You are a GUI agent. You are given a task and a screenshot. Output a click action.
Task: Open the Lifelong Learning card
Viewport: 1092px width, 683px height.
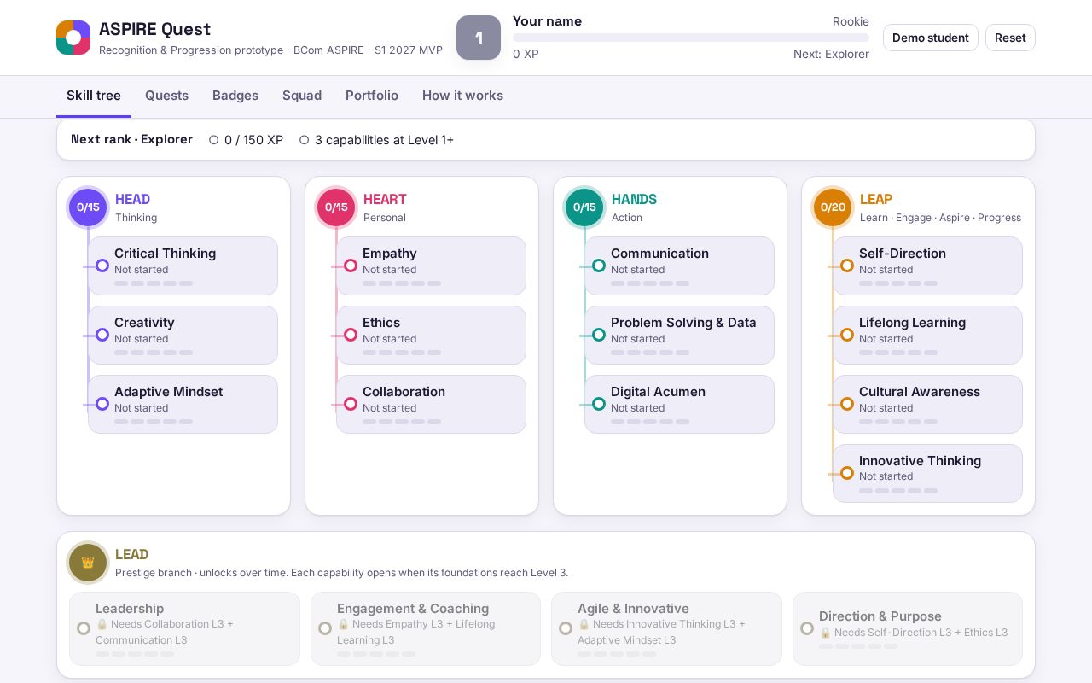pyautogui.click(x=927, y=336)
